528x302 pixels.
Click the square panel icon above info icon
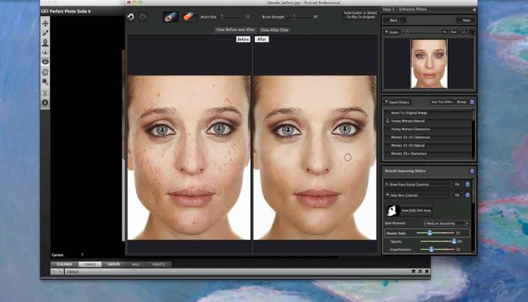(45, 93)
